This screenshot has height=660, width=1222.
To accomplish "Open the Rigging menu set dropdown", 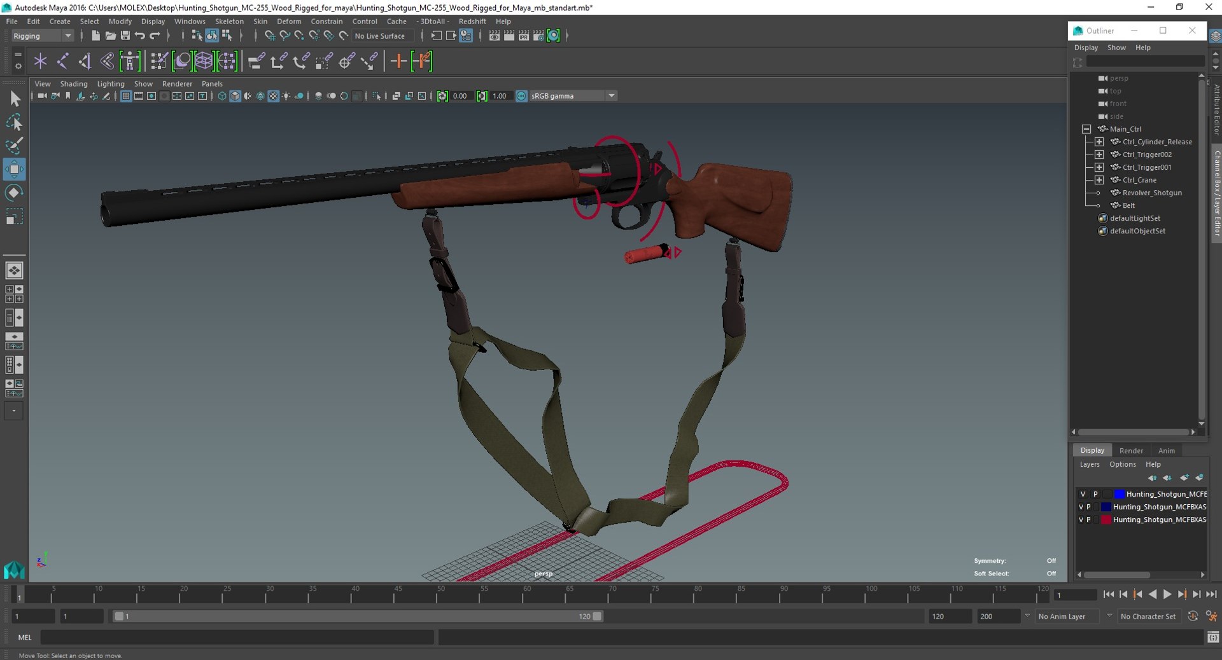I will click(42, 36).
